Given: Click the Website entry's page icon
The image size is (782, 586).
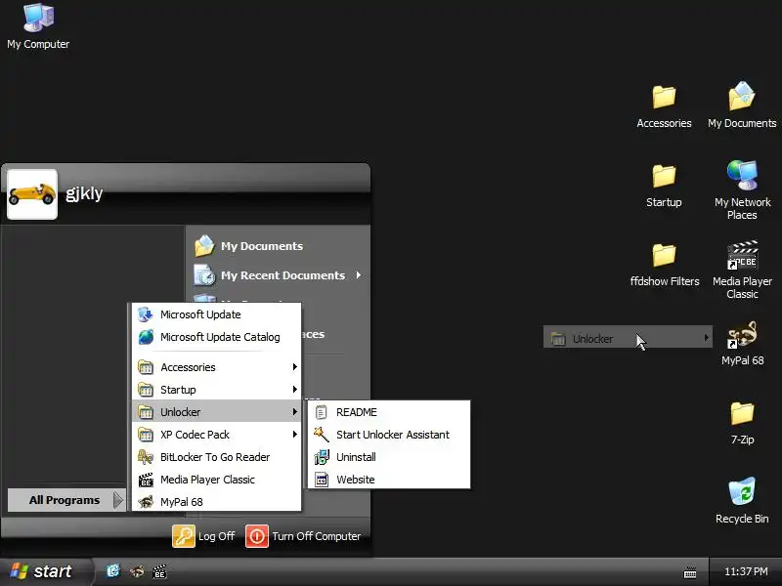Looking at the screenshot, I should pyautogui.click(x=323, y=480).
